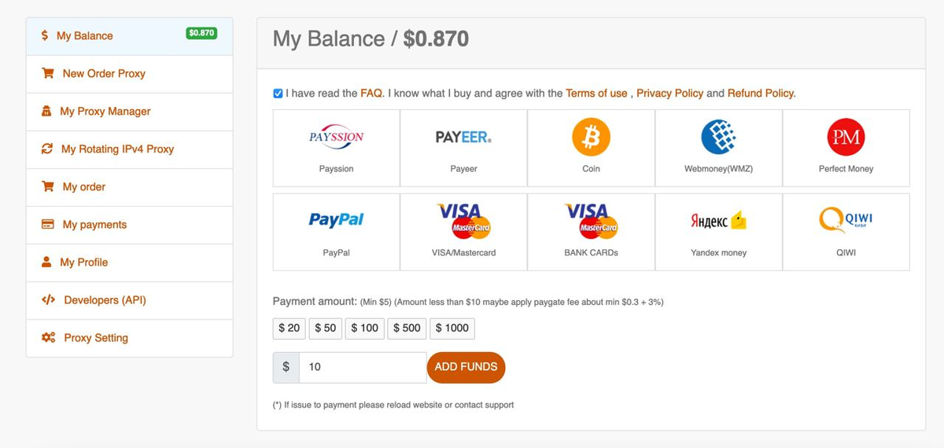Screen dimensions: 944x448
Task: Select the QIWI payment logo
Action: (x=846, y=219)
